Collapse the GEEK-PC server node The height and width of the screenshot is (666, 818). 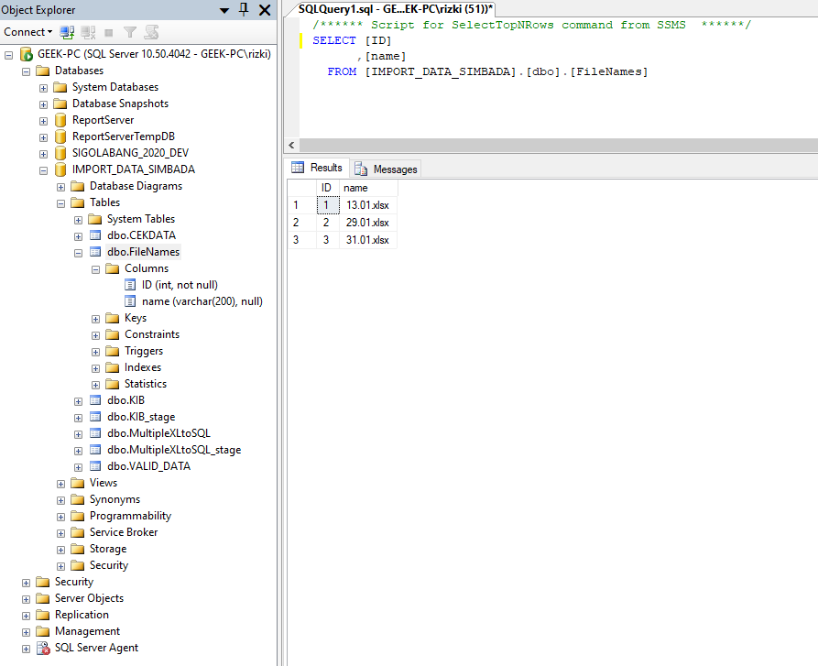click(x=9, y=55)
